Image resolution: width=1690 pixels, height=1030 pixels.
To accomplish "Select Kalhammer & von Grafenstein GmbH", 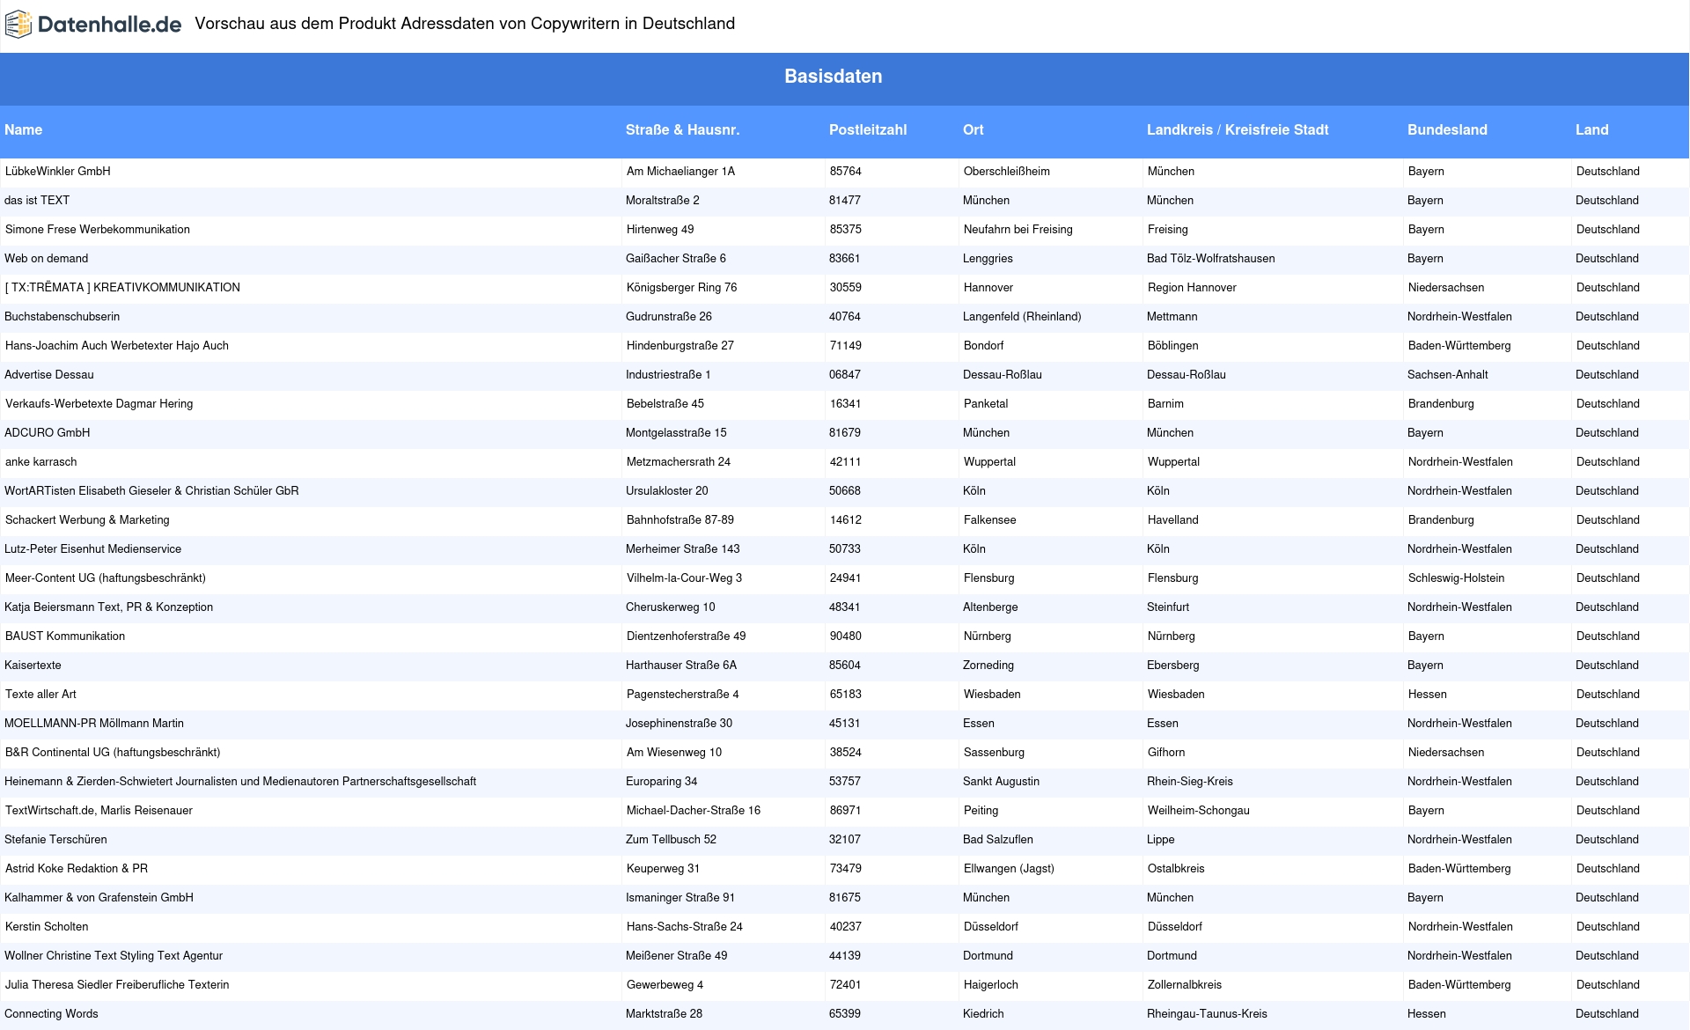I will click(99, 898).
